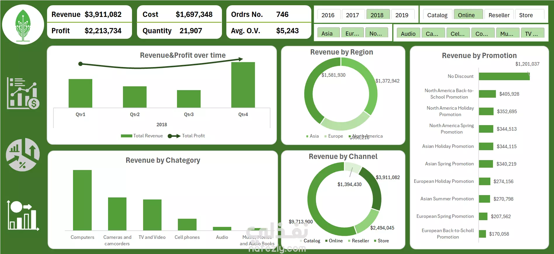Click the Asia legend marker

click(x=307, y=136)
